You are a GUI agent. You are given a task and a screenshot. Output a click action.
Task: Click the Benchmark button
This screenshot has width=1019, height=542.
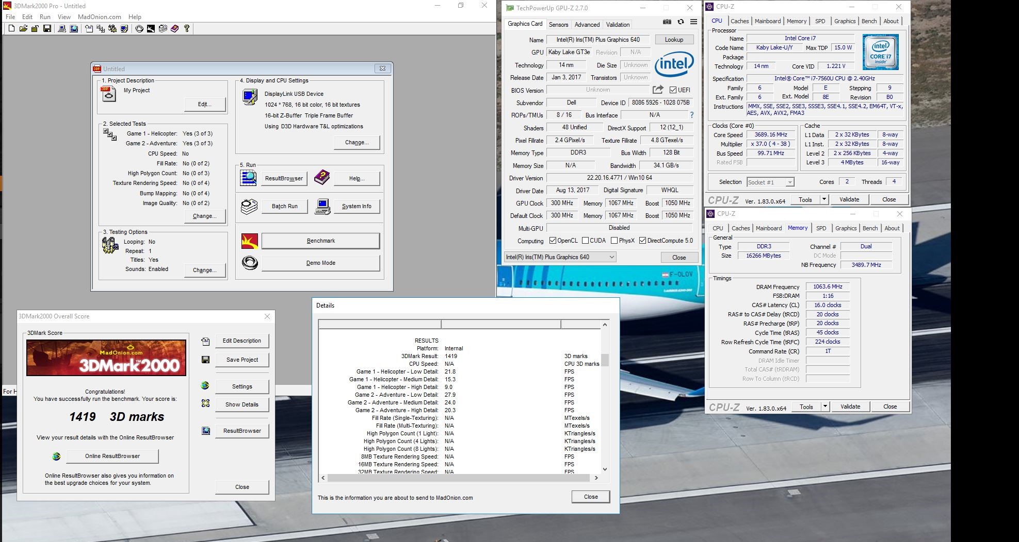coord(321,241)
